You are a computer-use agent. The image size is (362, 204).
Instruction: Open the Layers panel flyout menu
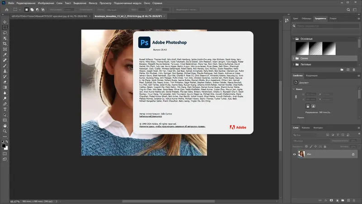pyautogui.click(x=358, y=128)
